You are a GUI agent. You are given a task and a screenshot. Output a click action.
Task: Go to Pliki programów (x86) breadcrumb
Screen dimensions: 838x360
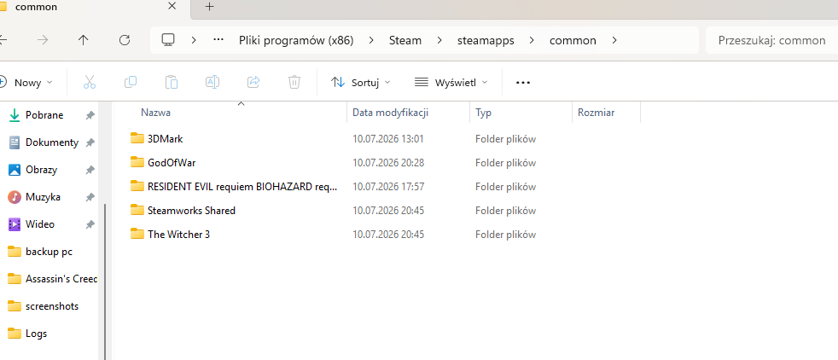pos(296,40)
